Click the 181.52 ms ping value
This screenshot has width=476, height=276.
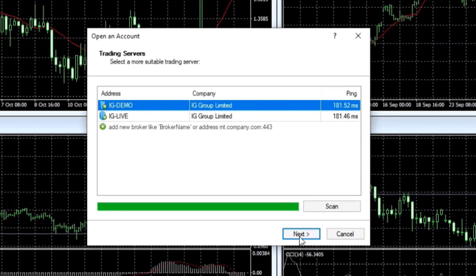pyautogui.click(x=344, y=106)
